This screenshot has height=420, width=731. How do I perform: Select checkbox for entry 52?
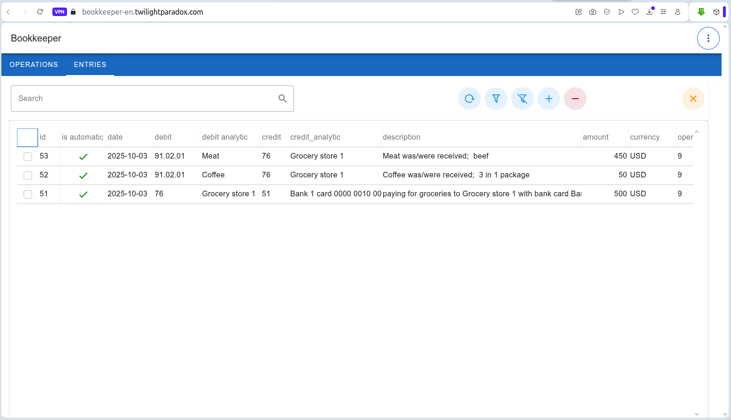28,176
